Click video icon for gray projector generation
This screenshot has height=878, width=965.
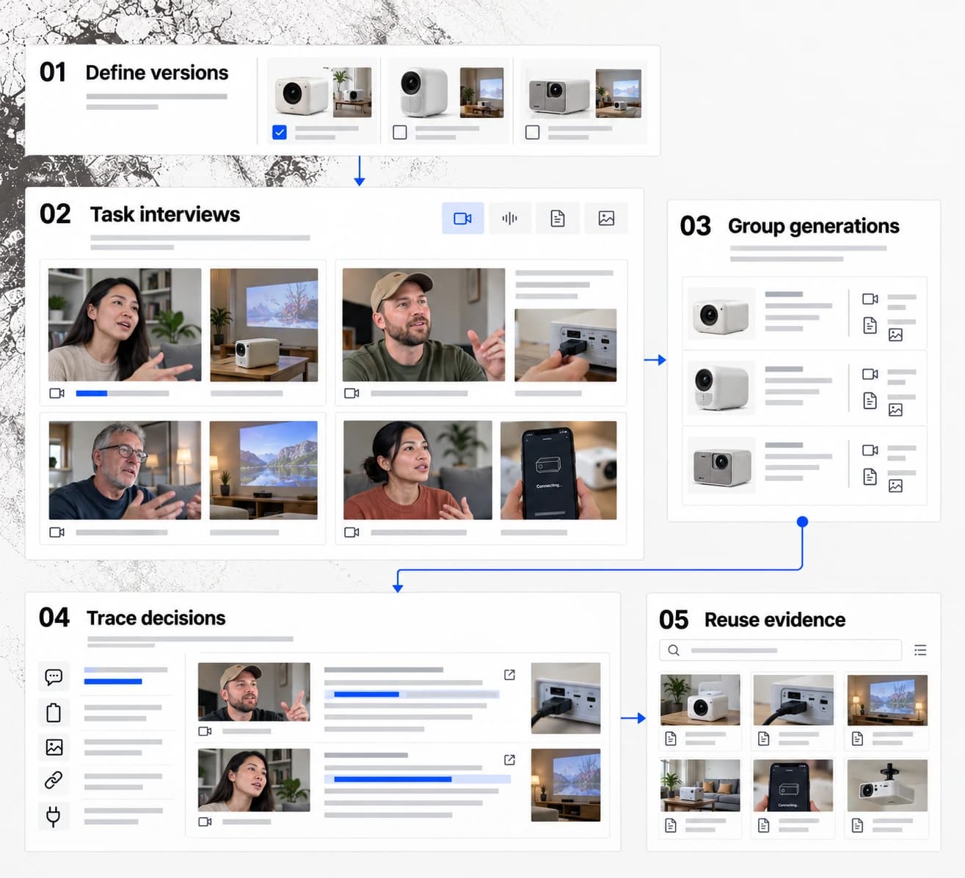(x=870, y=450)
